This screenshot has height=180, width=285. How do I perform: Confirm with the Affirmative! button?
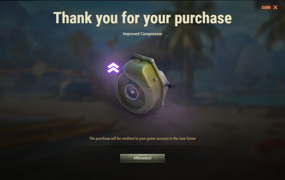click(142, 158)
